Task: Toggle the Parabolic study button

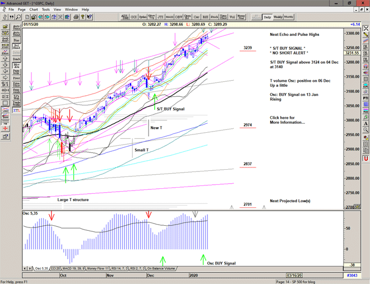Action: [16, 72]
